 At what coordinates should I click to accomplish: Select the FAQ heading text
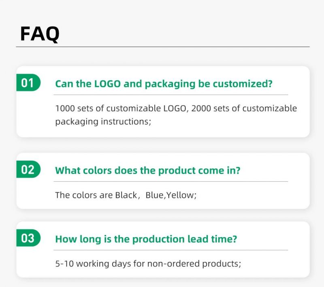(x=40, y=34)
